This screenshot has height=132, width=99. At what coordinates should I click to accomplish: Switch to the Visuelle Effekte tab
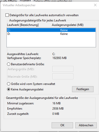pos(9,1)
